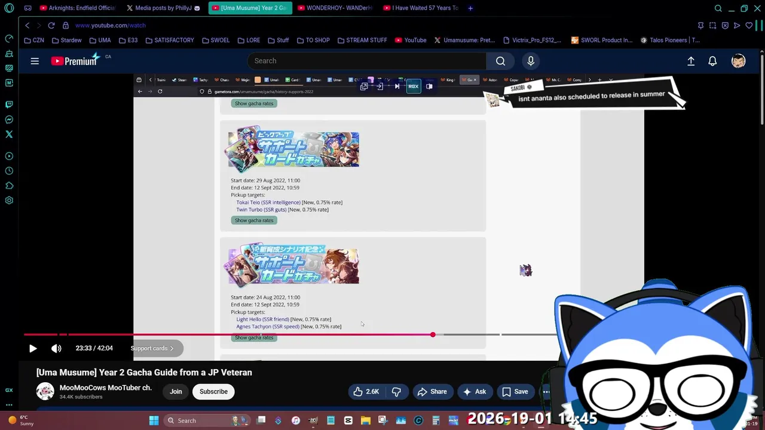Open YouTube notifications bell
Image resolution: width=765 pixels, height=430 pixels.
click(712, 61)
